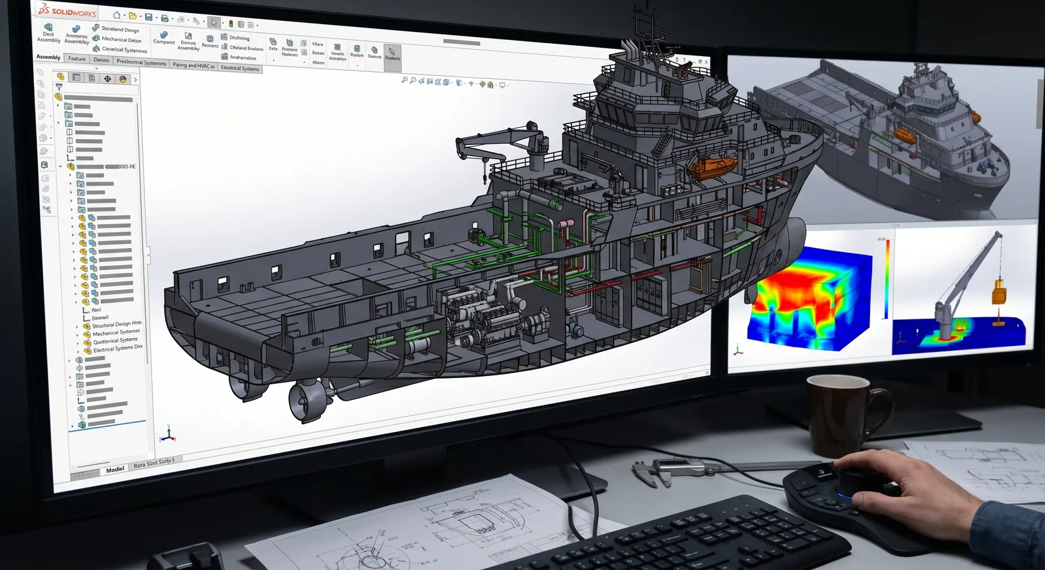This screenshot has height=570, width=1045.
Task: Save the document with the floppy disk icon
Action: 148,17
